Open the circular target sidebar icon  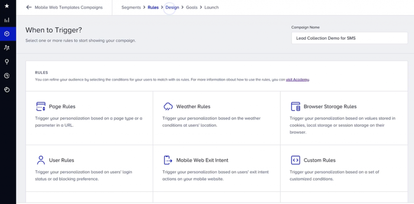(7, 76)
